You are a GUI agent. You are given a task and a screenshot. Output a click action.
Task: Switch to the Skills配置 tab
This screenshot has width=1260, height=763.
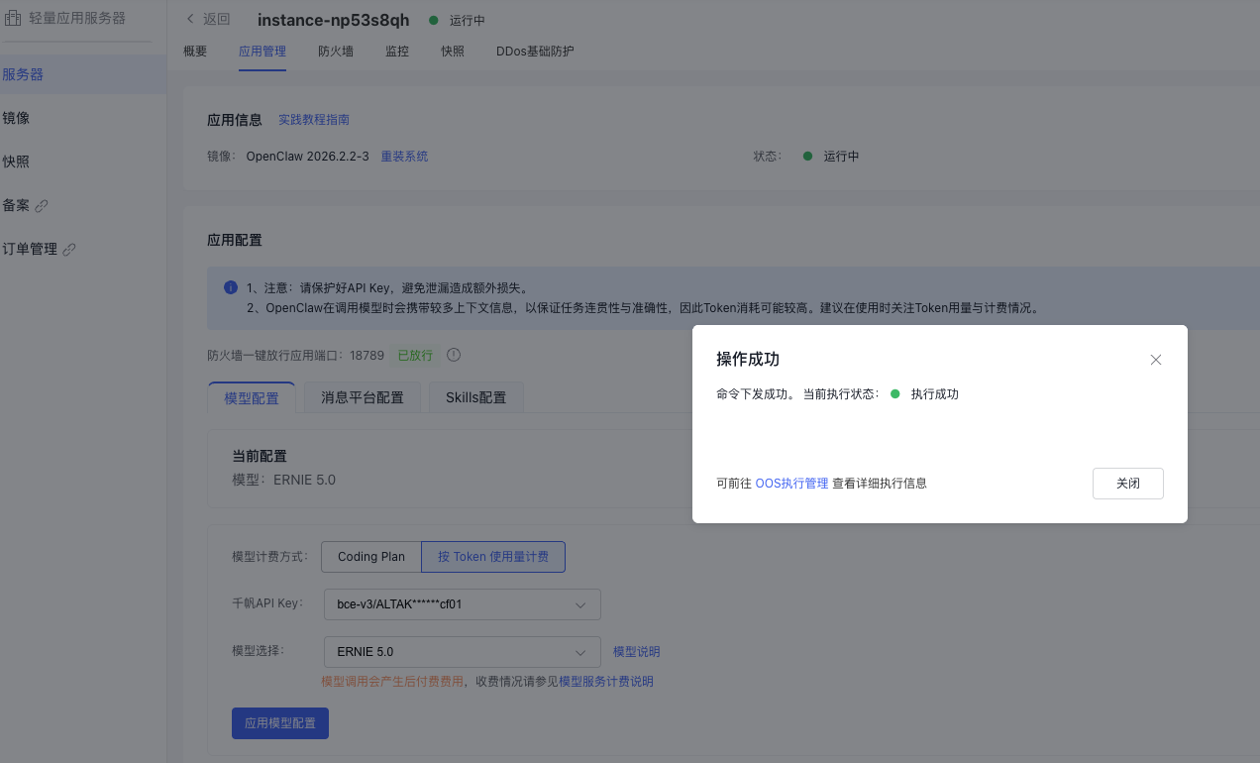coord(475,397)
